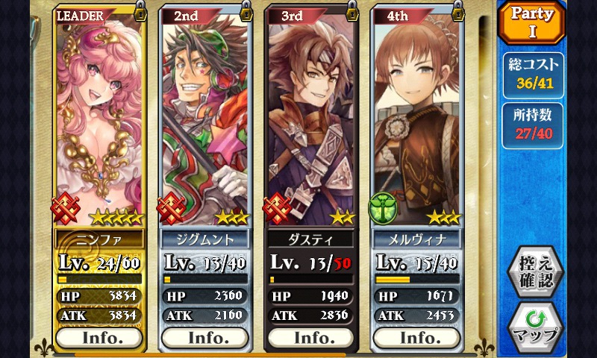Click the lock icon on the 3rd card
Image resolution: width=597 pixels, height=358 pixels.
pos(352,11)
